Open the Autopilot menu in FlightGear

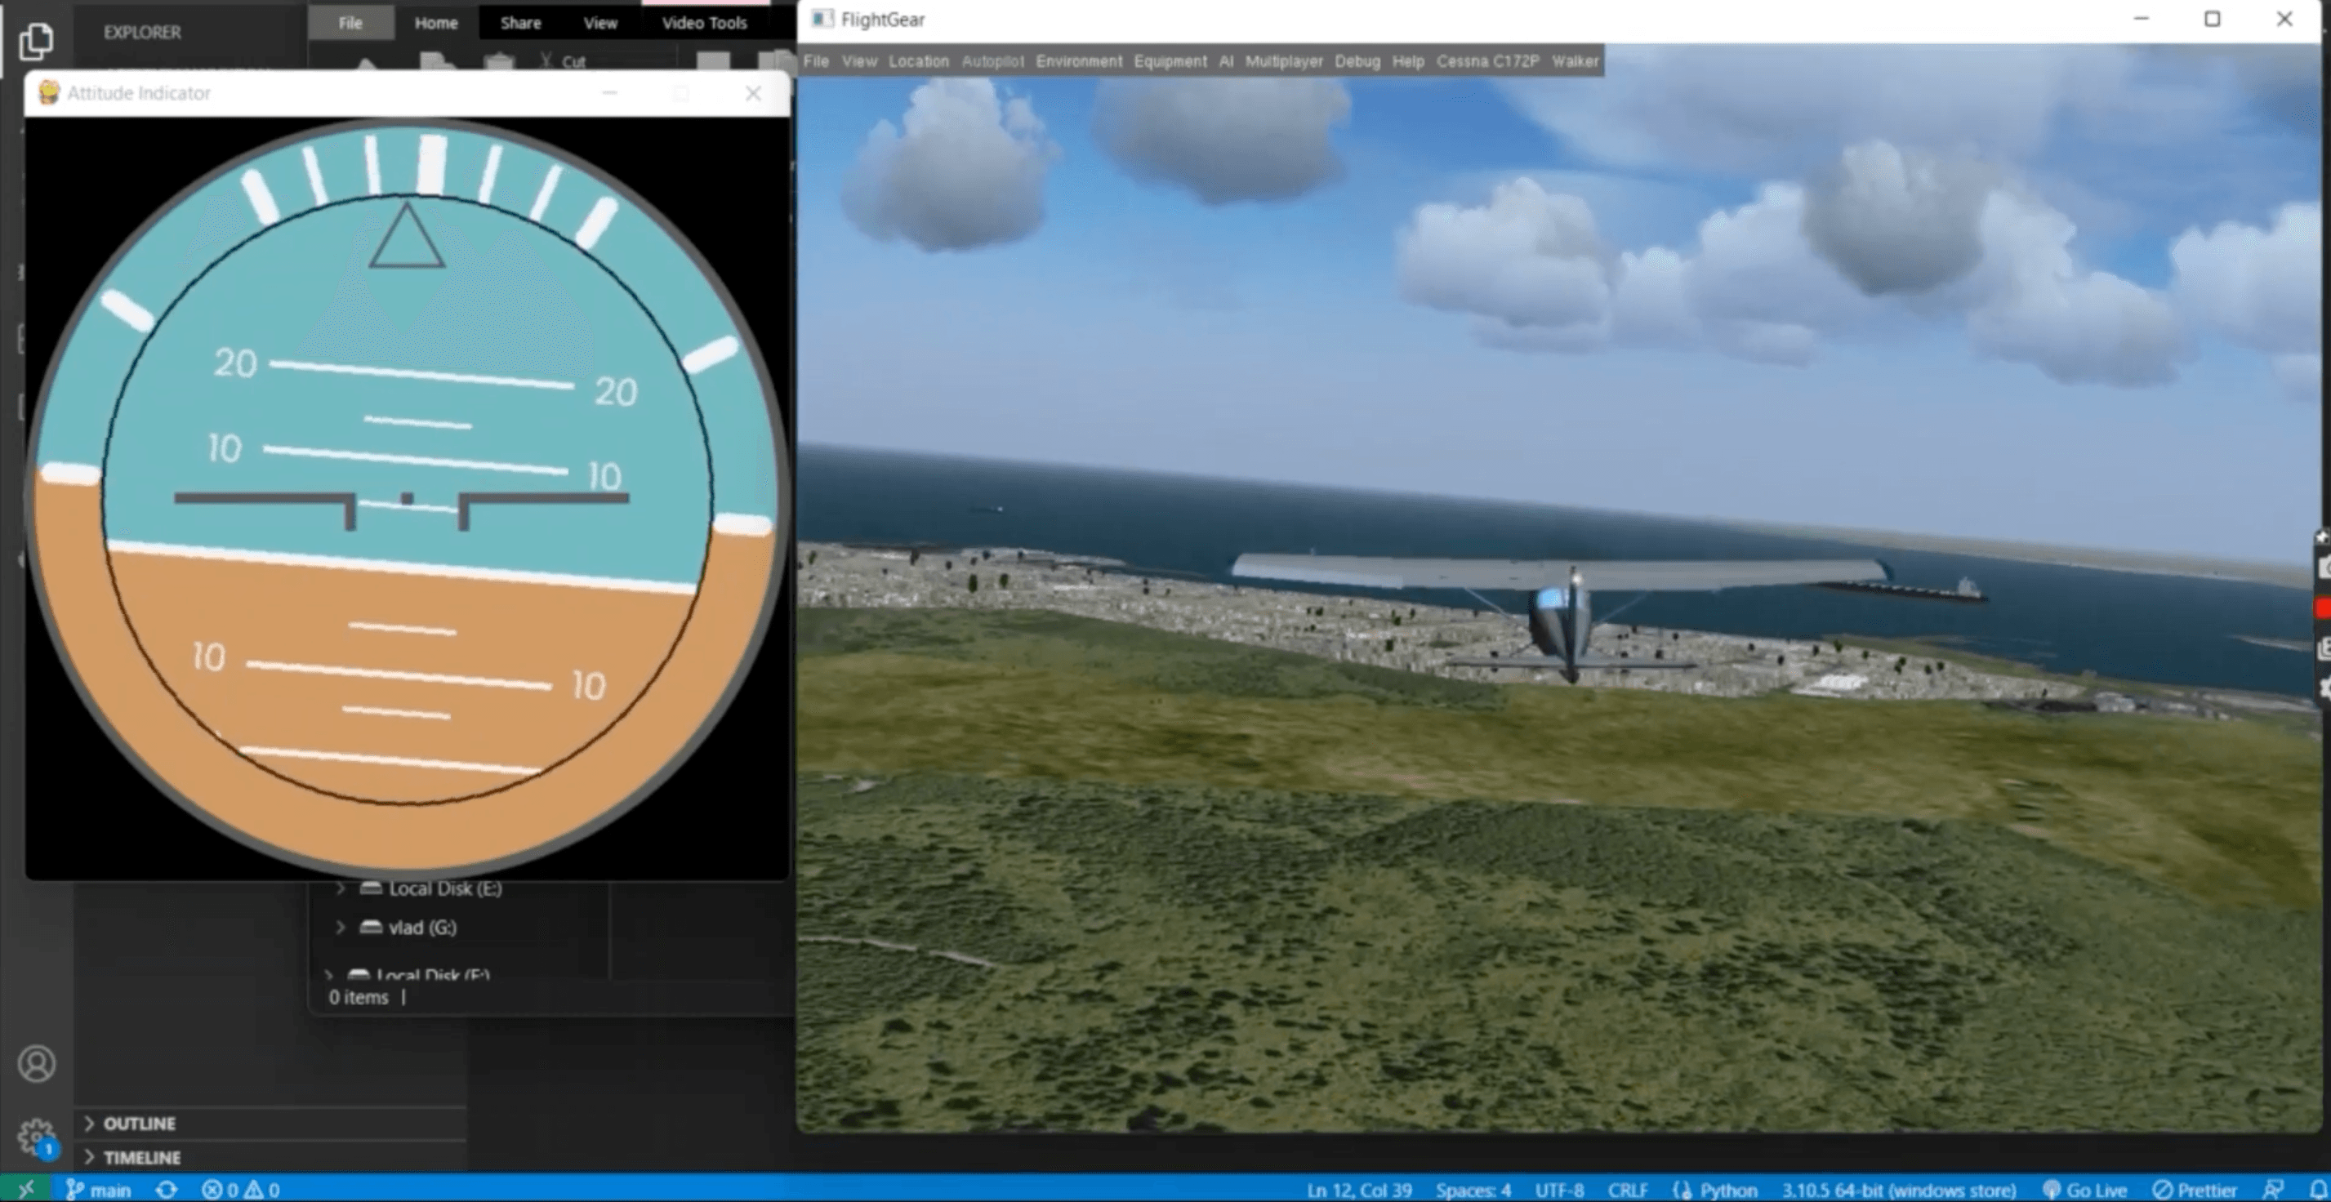[x=993, y=61]
